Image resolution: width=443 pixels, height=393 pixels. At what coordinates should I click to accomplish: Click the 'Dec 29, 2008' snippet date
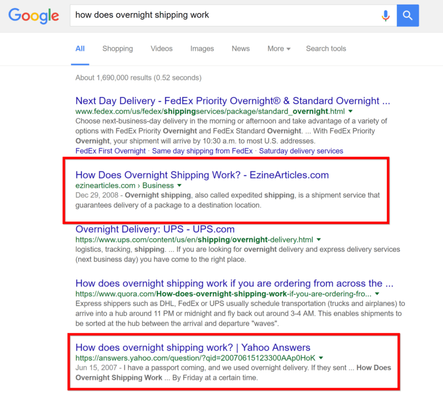[x=97, y=196]
